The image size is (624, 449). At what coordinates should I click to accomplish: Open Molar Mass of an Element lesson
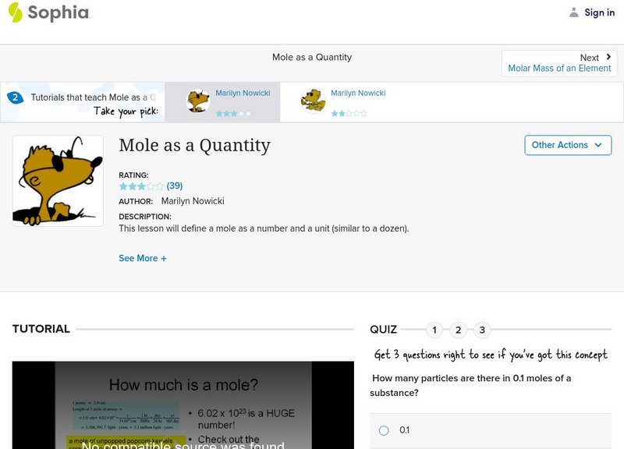(x=560, y=68)
